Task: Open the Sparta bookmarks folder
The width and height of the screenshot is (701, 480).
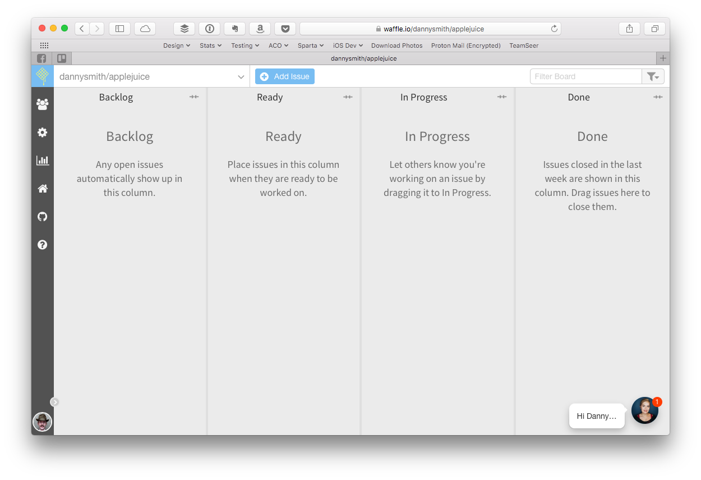Action: [x=311, y=45]
